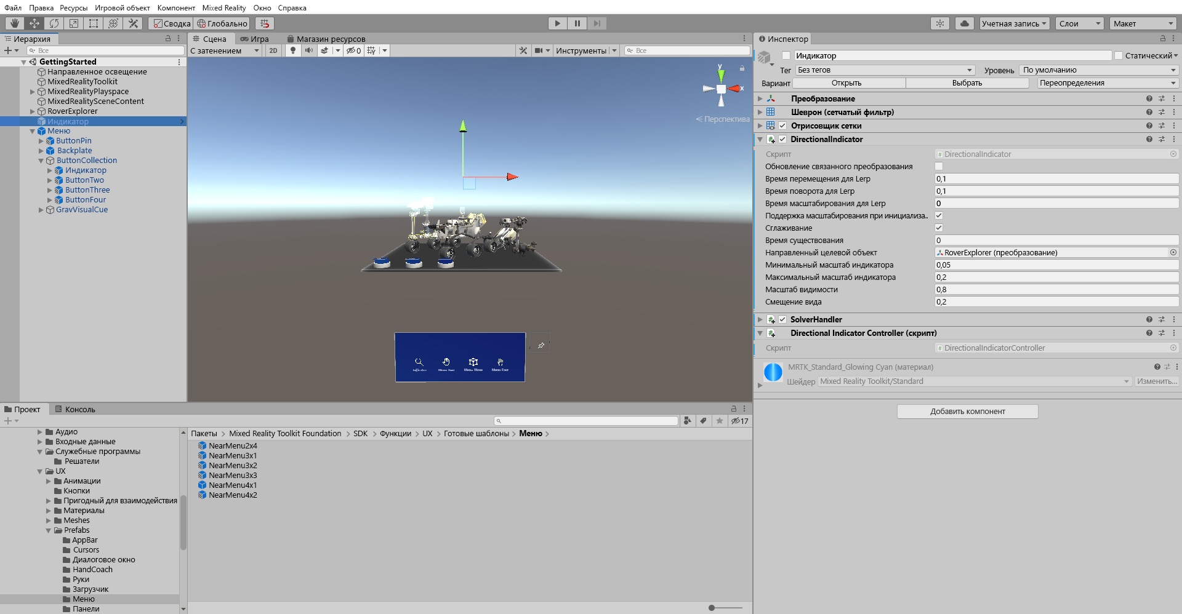Image resolution: width=1182 pixels, height=614 pixels.
Task: Collapse the ButtonCollection hierarchy item
Action: pyautogui.click(x=41, y=161)
